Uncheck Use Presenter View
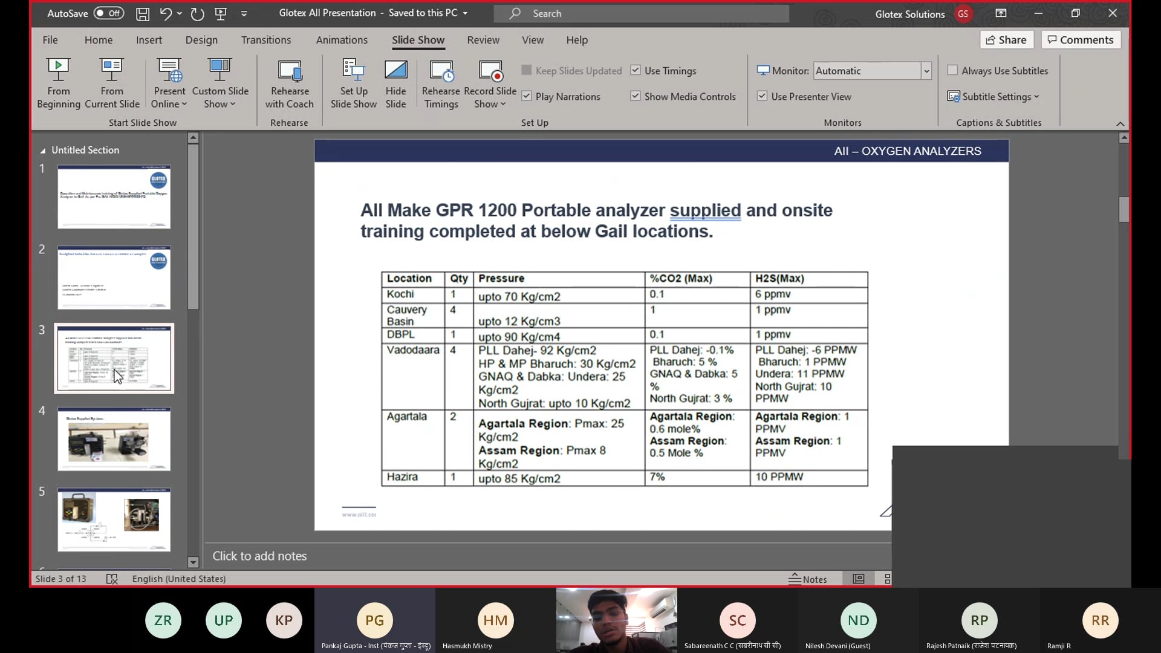This screenshot has width=1161, height=653. [762, 96]
